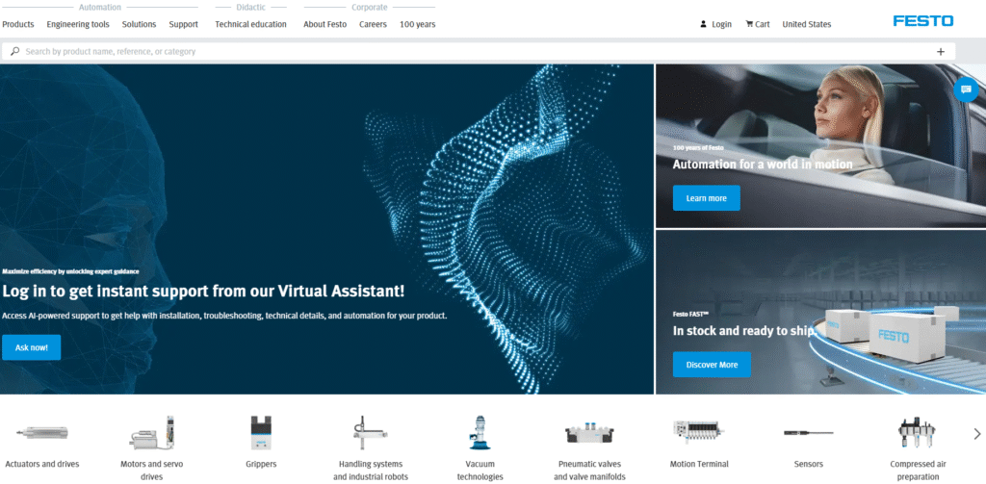The image size is (986, 484).
Task: Click the Login person icon
Action: point(704,24)
